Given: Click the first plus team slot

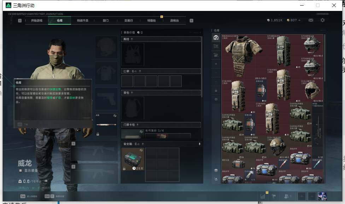Looking at the screenshot, I should pyautogui.click(x=302, y=196).
